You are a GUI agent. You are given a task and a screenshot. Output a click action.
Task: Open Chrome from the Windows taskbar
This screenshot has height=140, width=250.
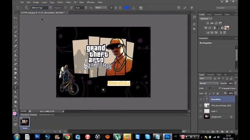click(68, 137)
